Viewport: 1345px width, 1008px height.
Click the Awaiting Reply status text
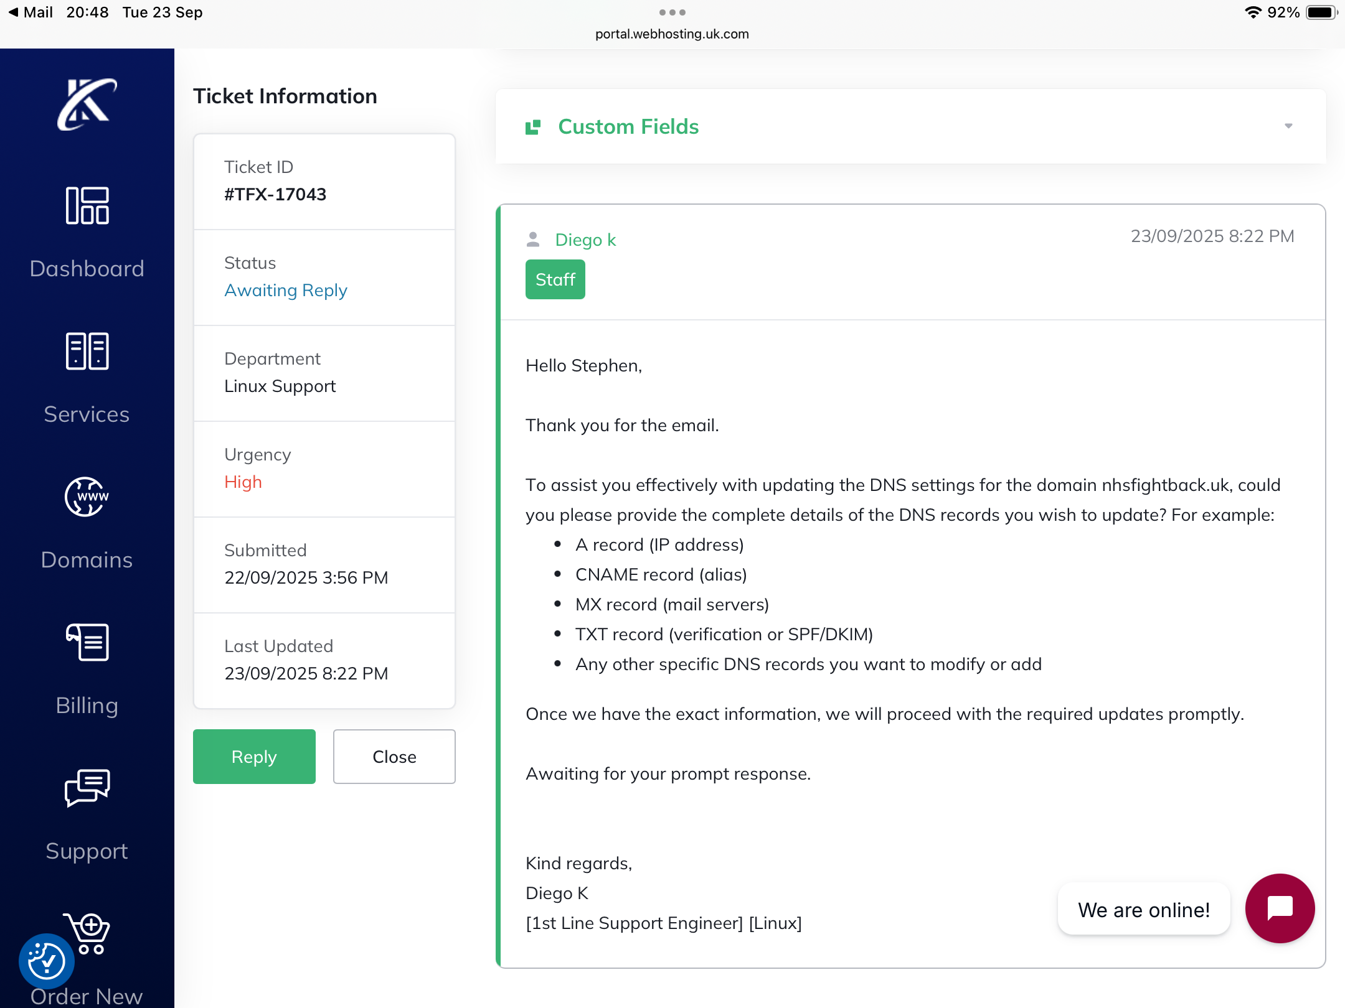coord(286,291)
